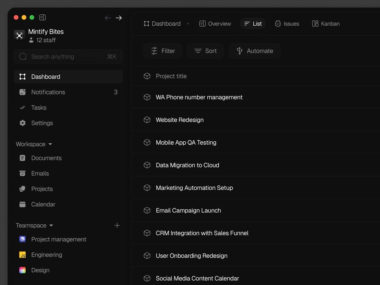The height and width of the screenshot is (285, 380).
Task: Toggle the sidebar panel icon
Action: click(42, 18)
